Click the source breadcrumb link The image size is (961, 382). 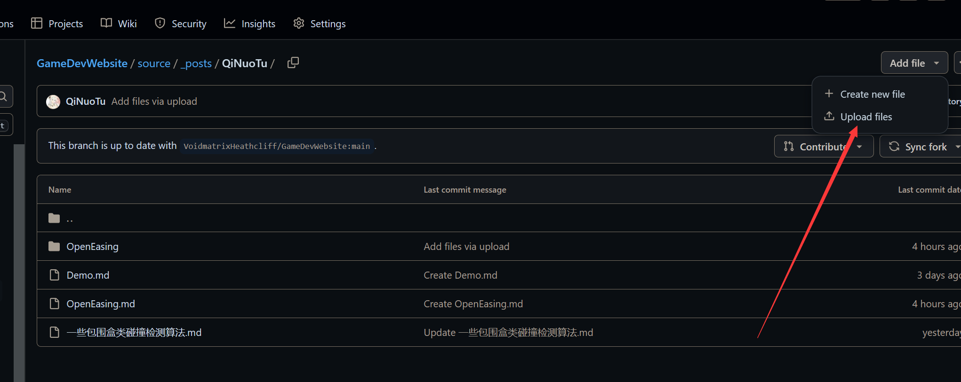(x=154, y=63)
